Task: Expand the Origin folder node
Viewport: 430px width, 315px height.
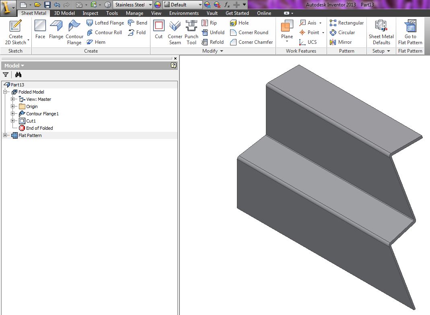Action: pyautogui.click(x=12, y=106)
